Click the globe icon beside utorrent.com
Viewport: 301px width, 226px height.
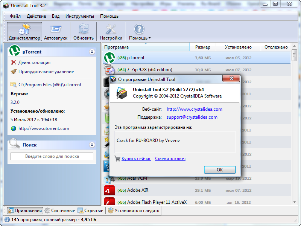(14, 128)
